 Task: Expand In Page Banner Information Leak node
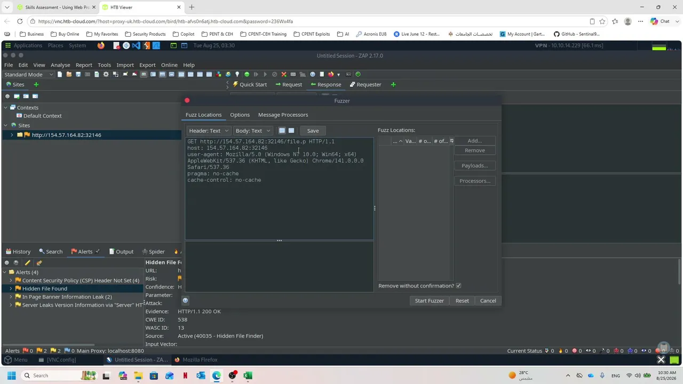[11, 297]
